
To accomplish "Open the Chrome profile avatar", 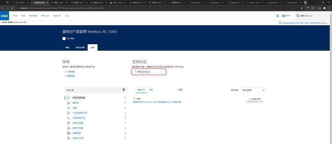I will [x=324, y=8].
